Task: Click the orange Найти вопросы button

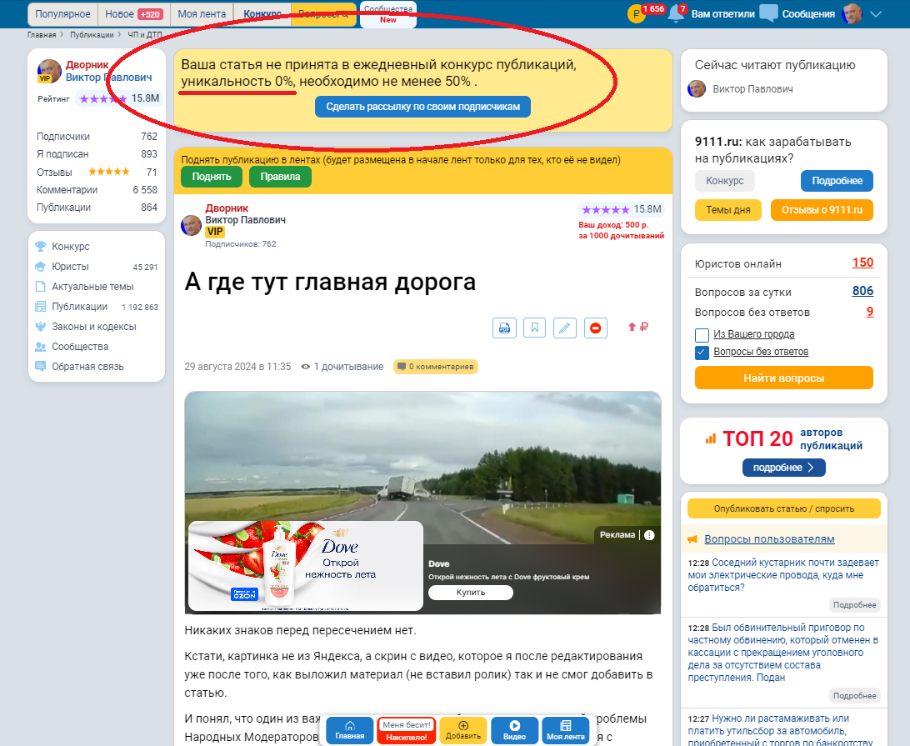Action: pyautogui.click(x=783, y=378)
